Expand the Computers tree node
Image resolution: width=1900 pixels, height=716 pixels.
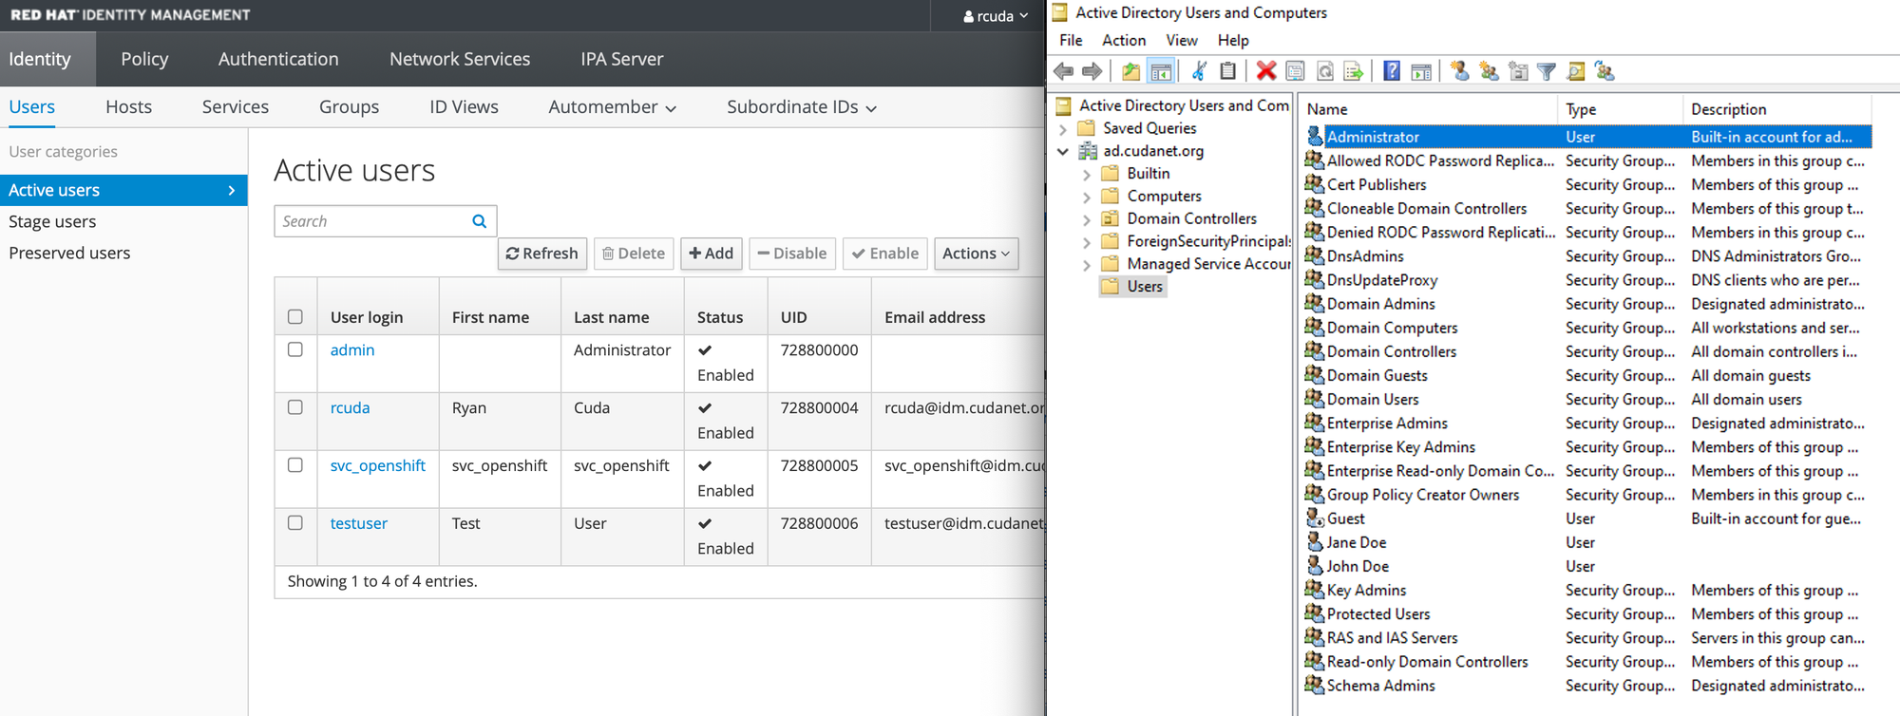(x=1087, y=198)
